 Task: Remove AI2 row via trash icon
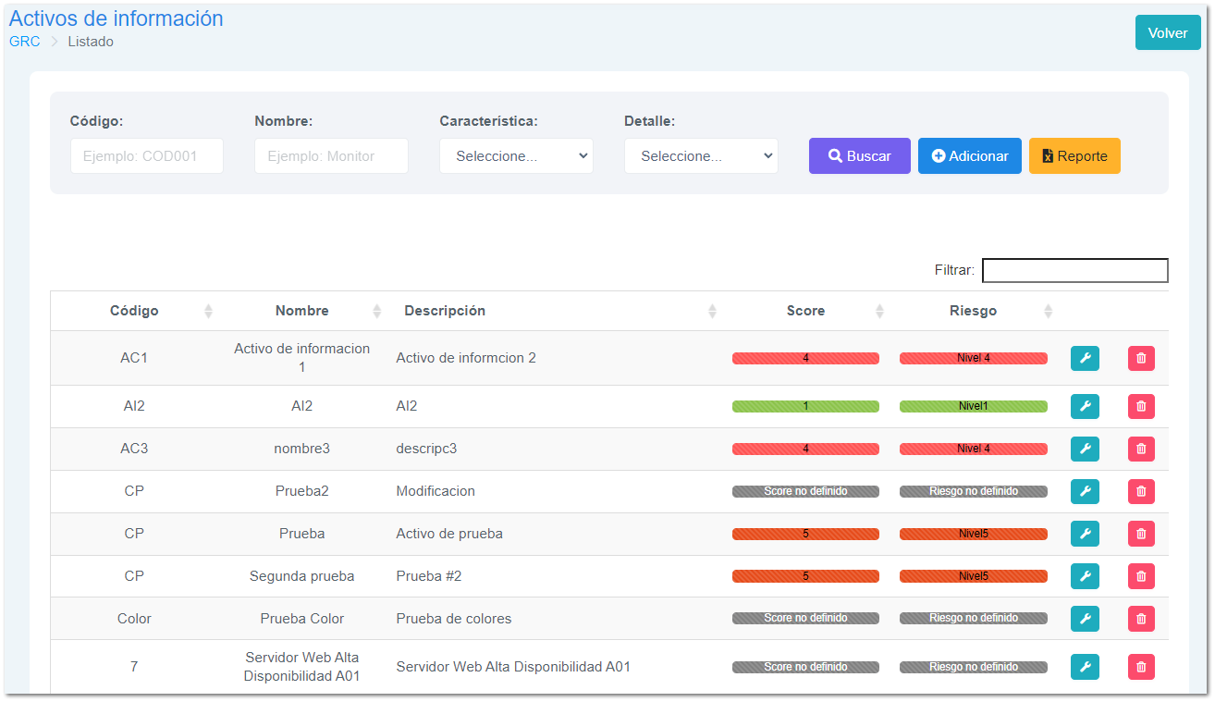pyautogui.click(x=1141, y=406)
